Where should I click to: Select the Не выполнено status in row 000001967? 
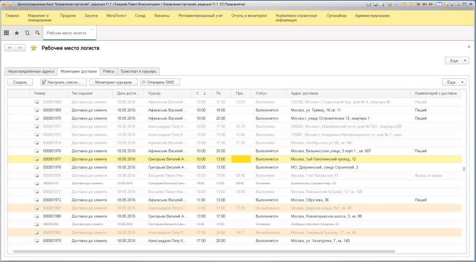267,208
